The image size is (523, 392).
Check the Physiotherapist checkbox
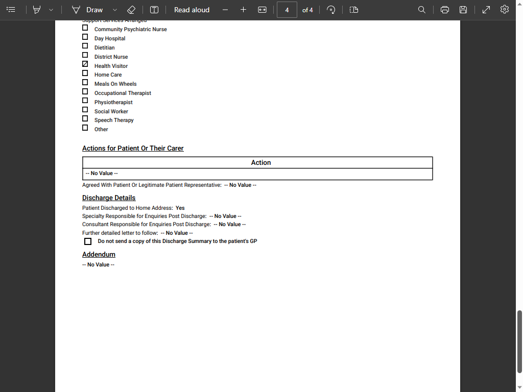(85, 101)
